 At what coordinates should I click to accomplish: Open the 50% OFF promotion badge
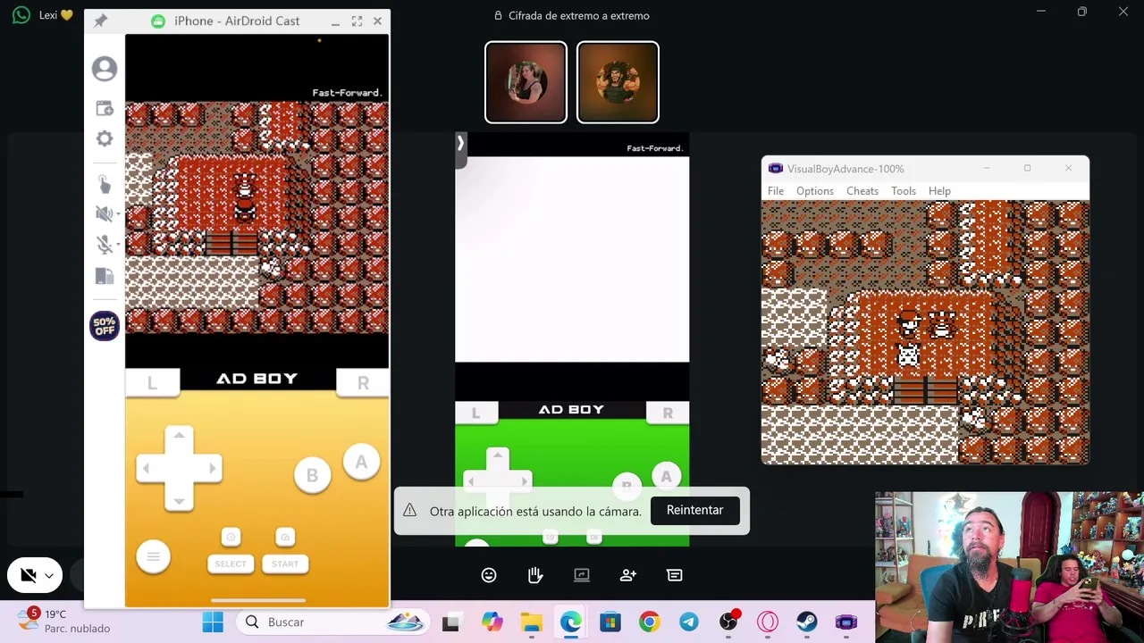[105, 326]
